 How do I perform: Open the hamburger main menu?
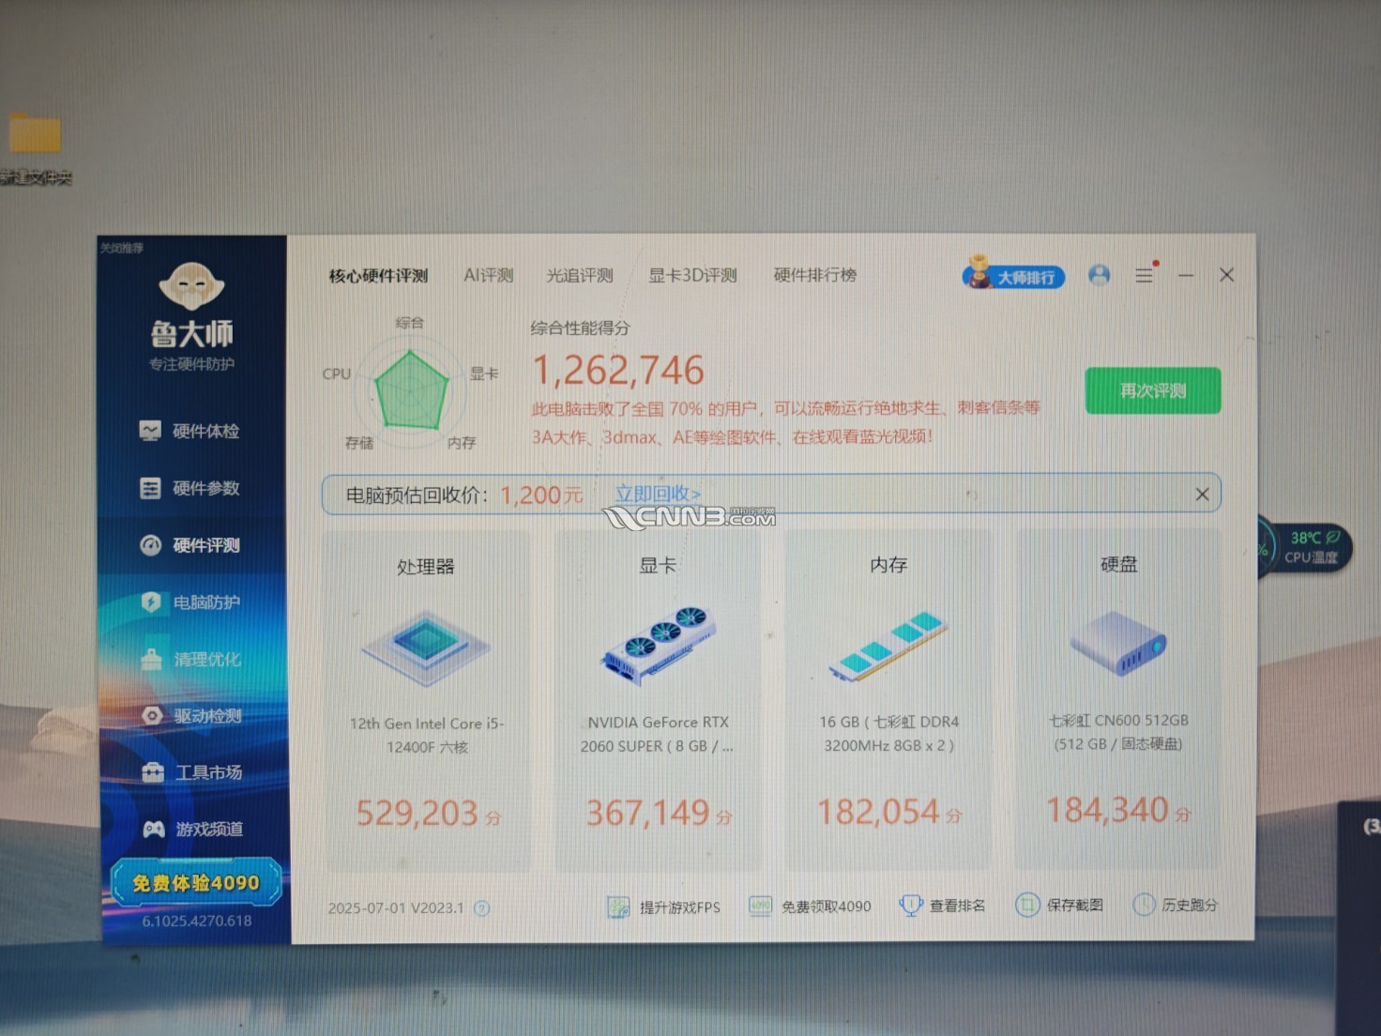(1144, 276)
